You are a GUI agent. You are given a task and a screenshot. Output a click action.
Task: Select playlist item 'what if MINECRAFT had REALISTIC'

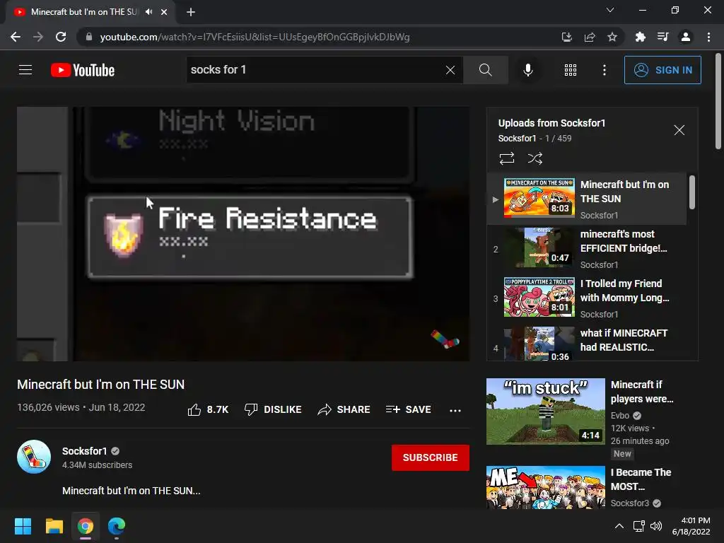click(587, 343)
